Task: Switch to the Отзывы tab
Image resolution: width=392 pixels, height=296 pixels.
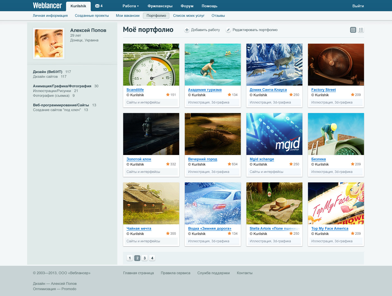Action: [x=218, y=16]
